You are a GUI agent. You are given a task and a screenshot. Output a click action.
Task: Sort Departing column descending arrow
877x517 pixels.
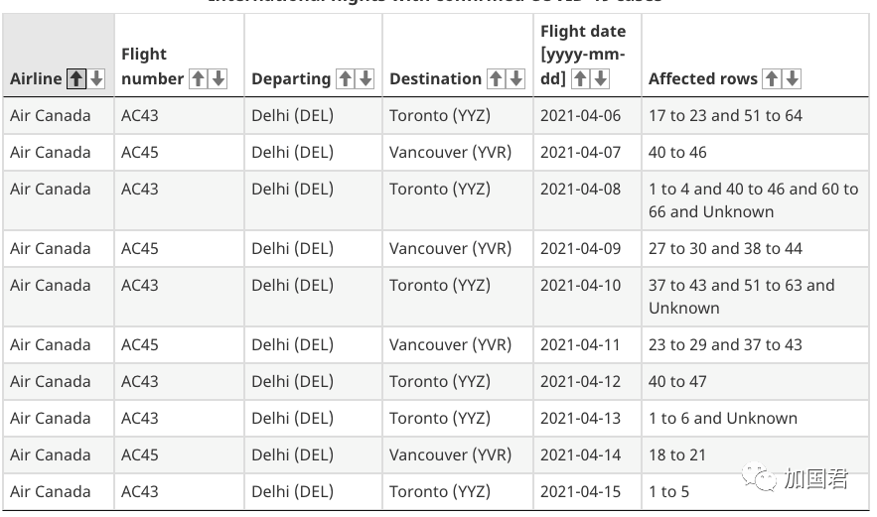click(365, 78)
